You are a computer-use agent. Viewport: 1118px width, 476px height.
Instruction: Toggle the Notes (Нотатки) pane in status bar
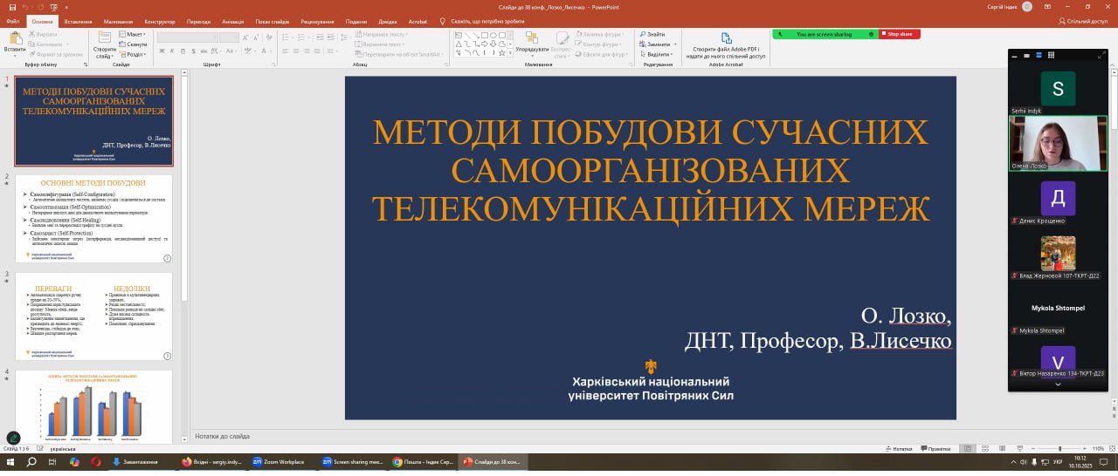(x=898, y=448)
